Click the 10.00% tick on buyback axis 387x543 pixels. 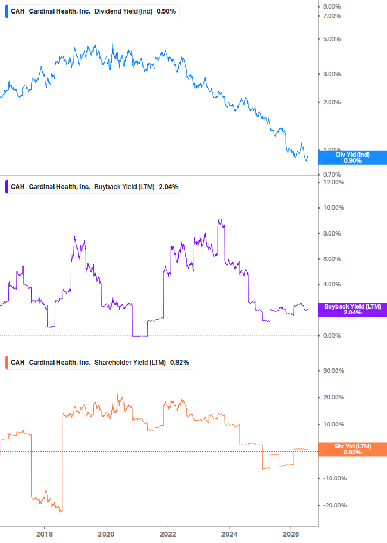pyautogui.click(x=334, y=208)
